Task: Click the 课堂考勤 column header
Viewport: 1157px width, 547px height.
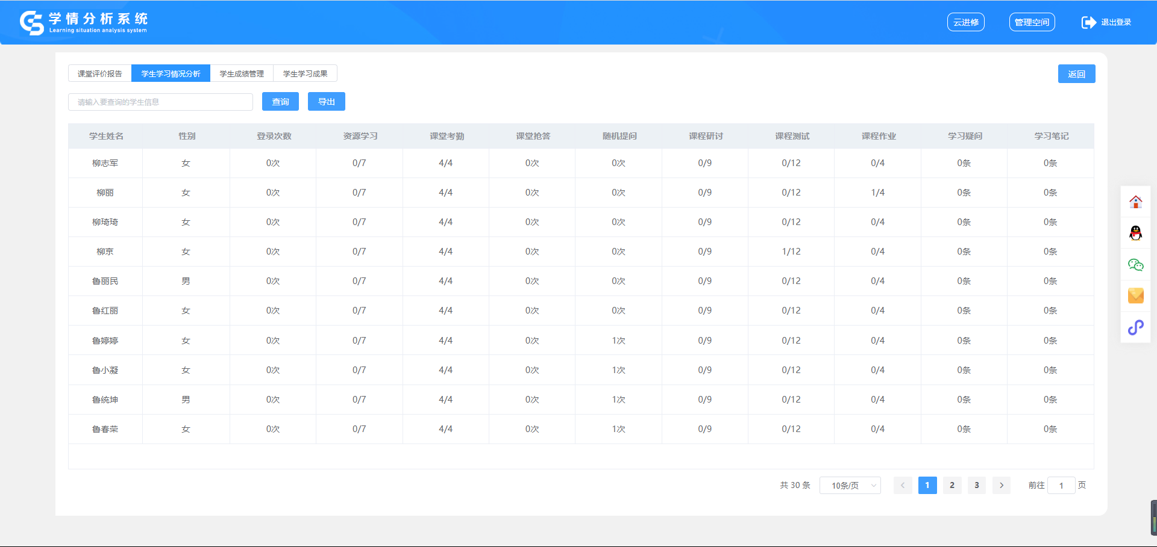Action: pos(447,136)
